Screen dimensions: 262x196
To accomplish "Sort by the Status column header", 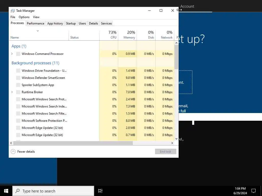I will click(84, 35).
